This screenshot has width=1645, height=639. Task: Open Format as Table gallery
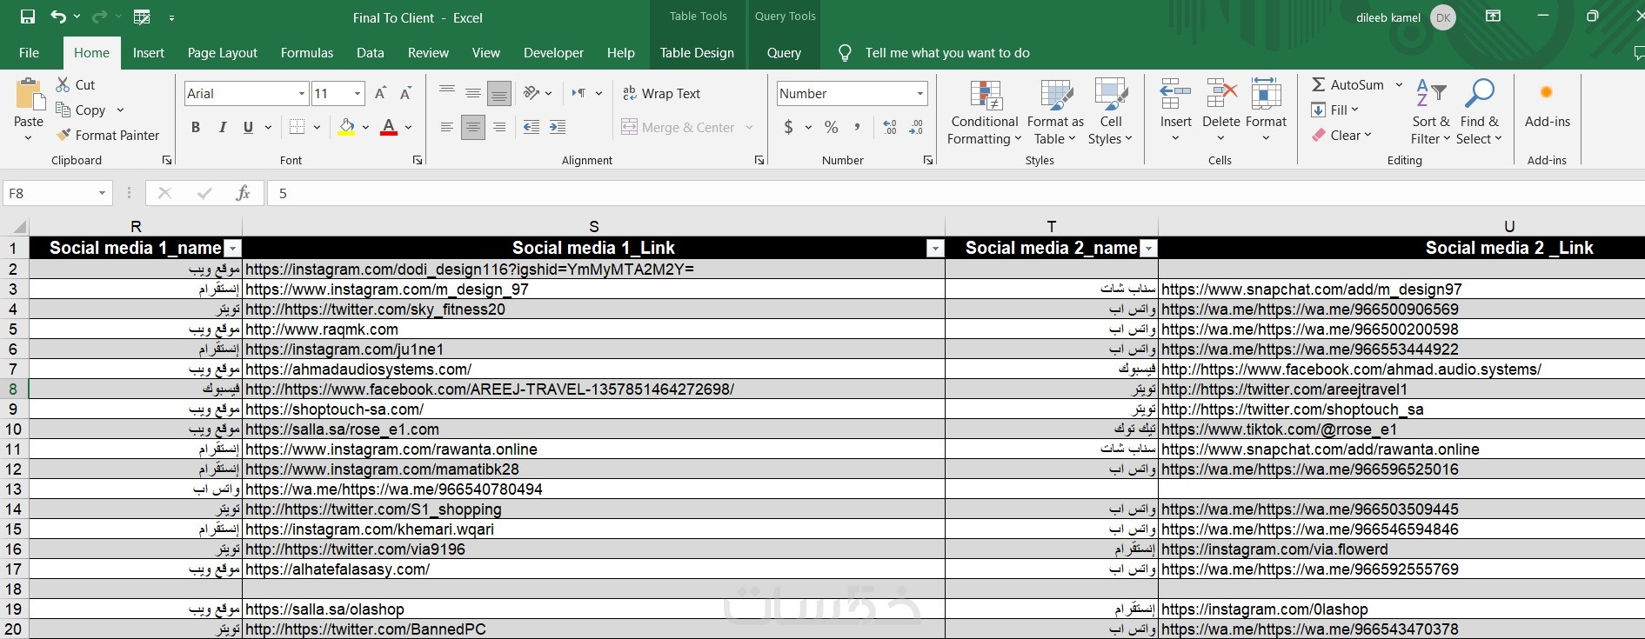1055,112
